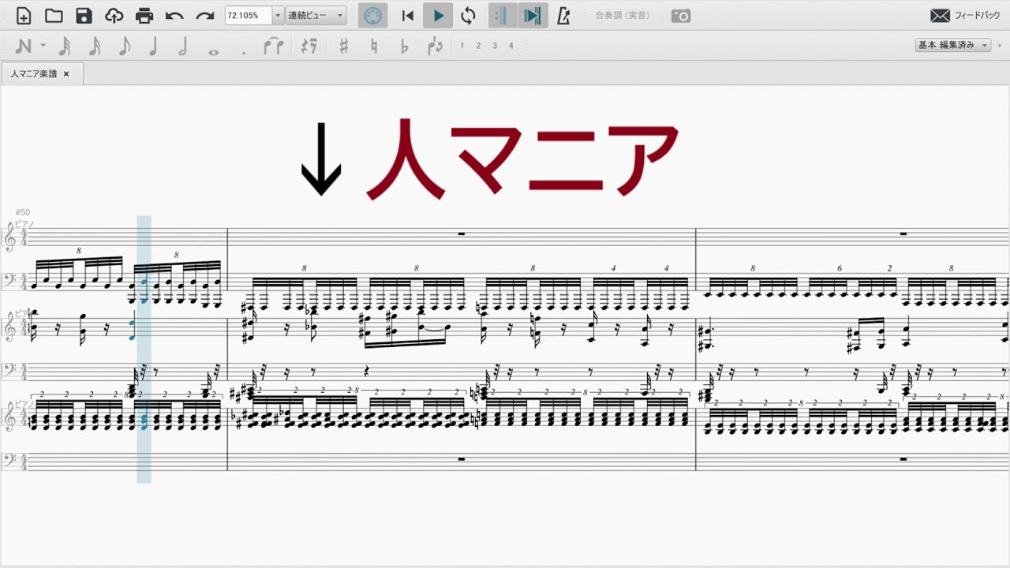The height and width of the screenshot is (568, 1010).
Task: Create a new score with the new-file icon
Action: click(24, 16)
